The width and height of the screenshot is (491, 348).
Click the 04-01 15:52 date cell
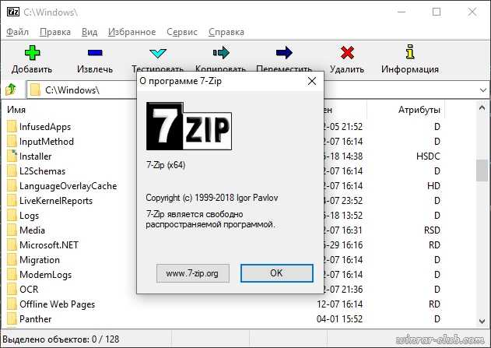point(339,319)
